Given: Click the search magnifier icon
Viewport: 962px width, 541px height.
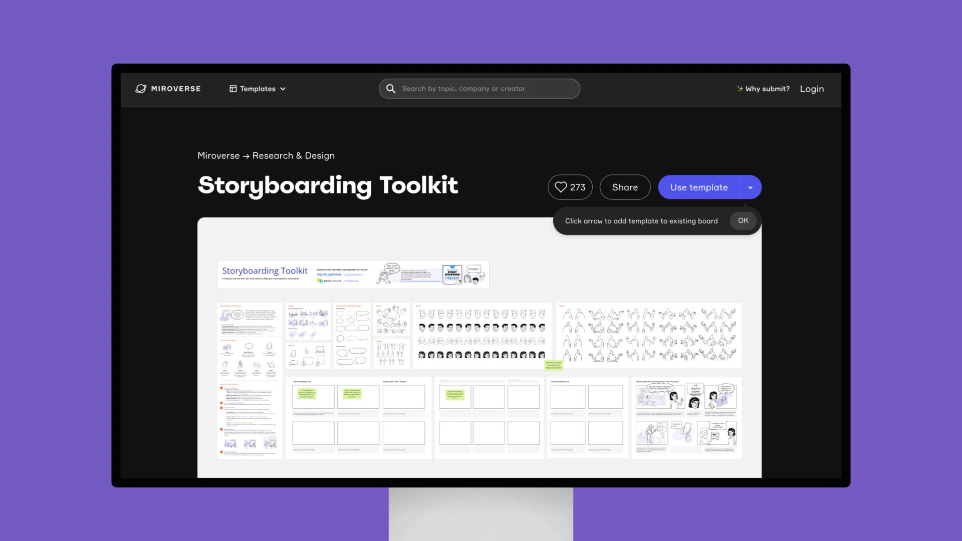Looking at the screenshot, I should tap(391, 89).
